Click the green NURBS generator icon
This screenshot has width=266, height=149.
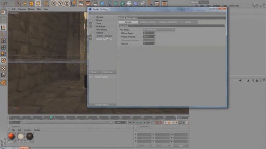coord(116,3)
